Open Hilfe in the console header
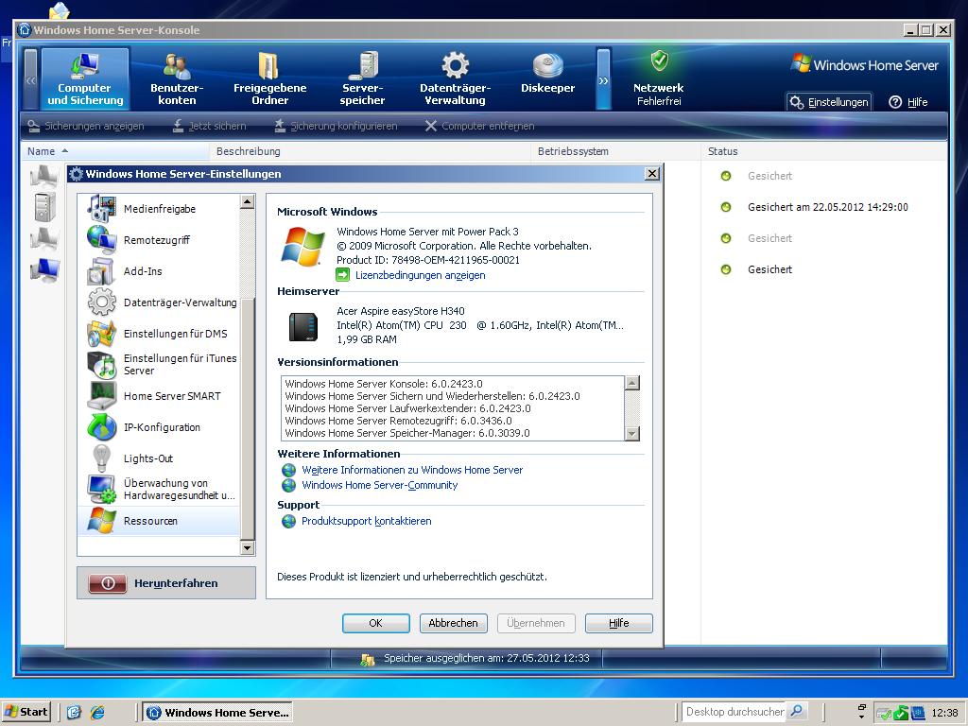Screen dimensions: 968x726 pyautogui.click(x=908, y=102)
